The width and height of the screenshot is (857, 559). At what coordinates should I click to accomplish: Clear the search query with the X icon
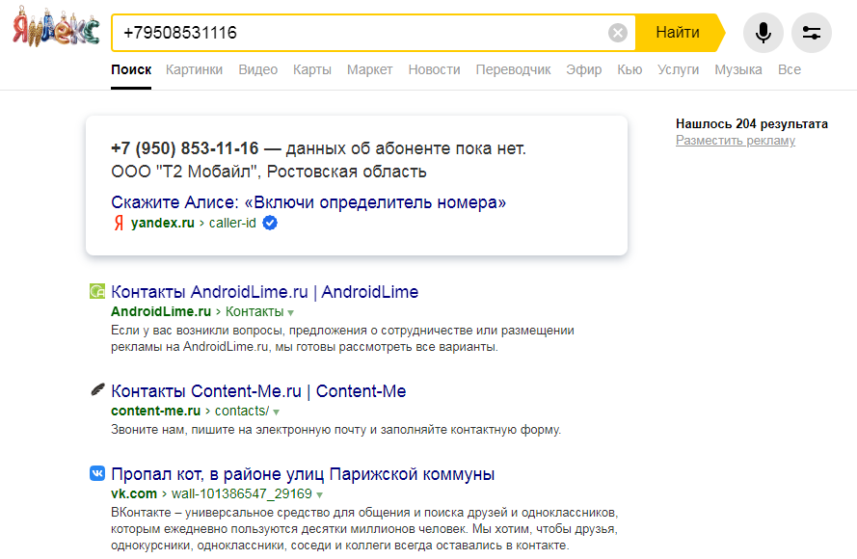click(618, 33)
